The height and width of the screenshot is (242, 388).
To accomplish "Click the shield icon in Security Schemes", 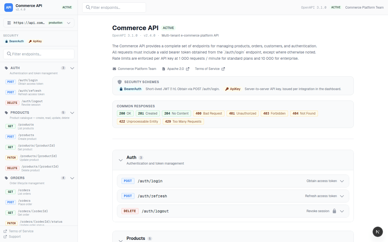I will 120,82.
